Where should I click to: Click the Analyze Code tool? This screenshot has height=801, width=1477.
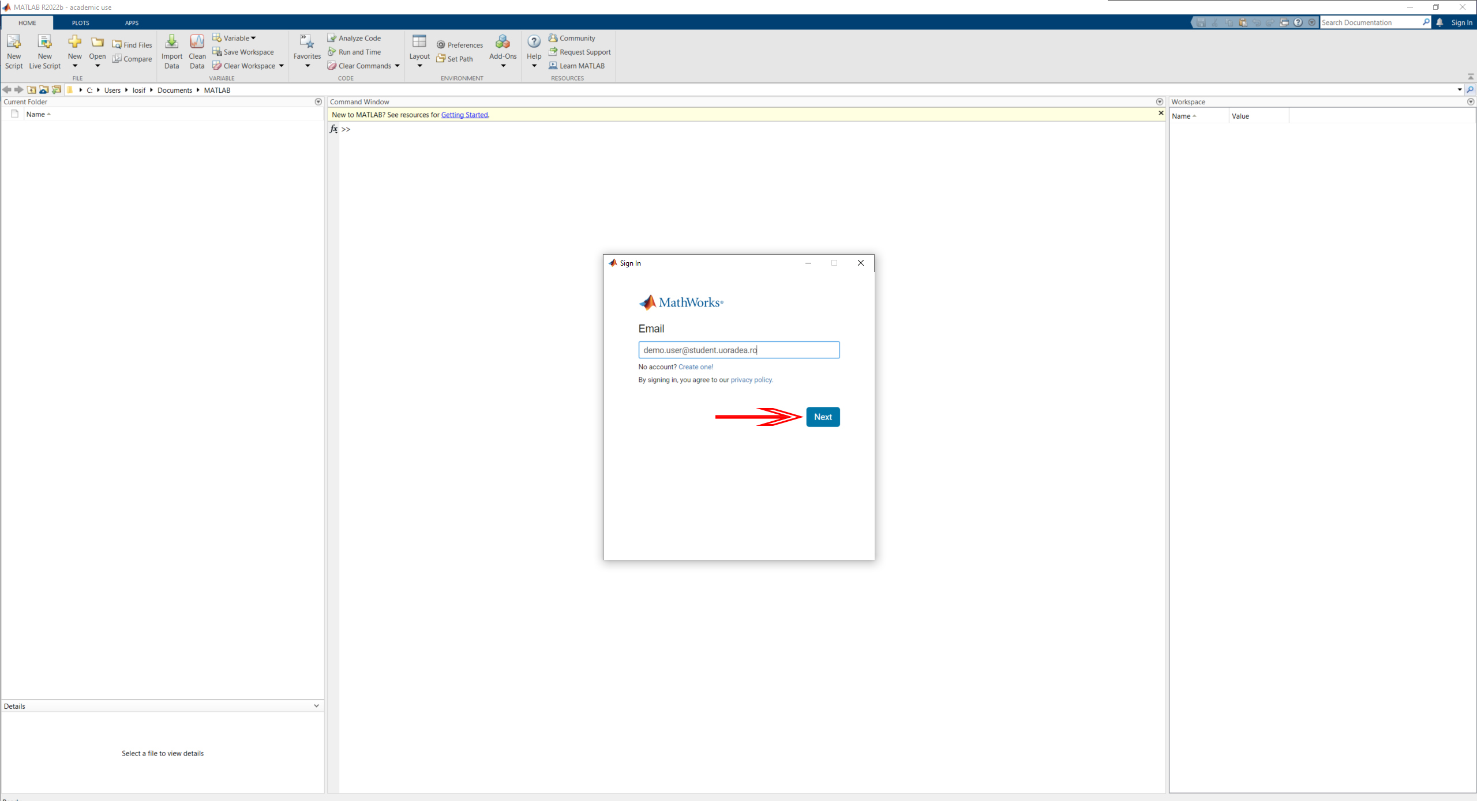point(354,38)
